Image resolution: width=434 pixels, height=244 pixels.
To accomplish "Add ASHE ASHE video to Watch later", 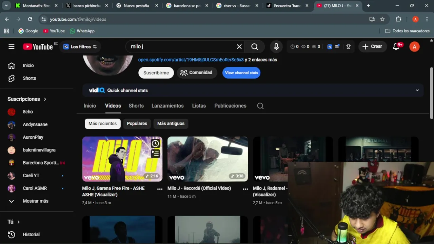I will coord(155,144).
